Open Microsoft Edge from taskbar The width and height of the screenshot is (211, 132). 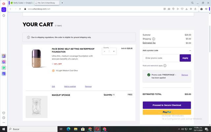pos(69,129)
